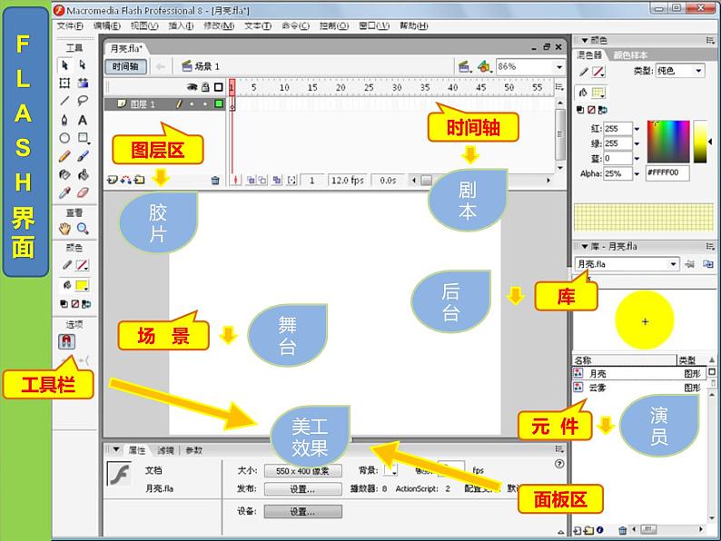721x541 pixels.
Task: Click the 550 x 400 像素 size button
Action: 303,471
